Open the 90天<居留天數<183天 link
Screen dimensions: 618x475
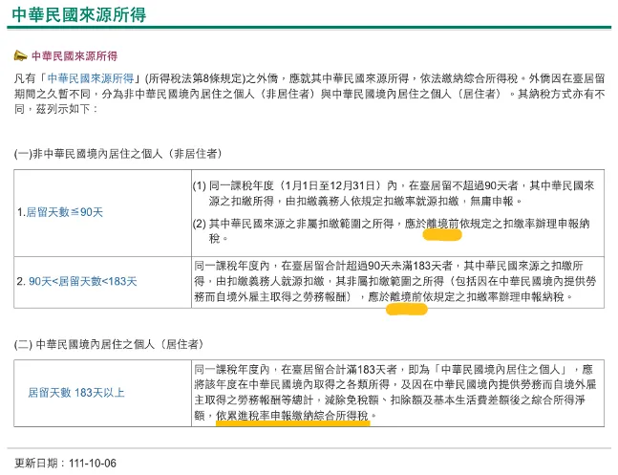[x=83, y=281]
